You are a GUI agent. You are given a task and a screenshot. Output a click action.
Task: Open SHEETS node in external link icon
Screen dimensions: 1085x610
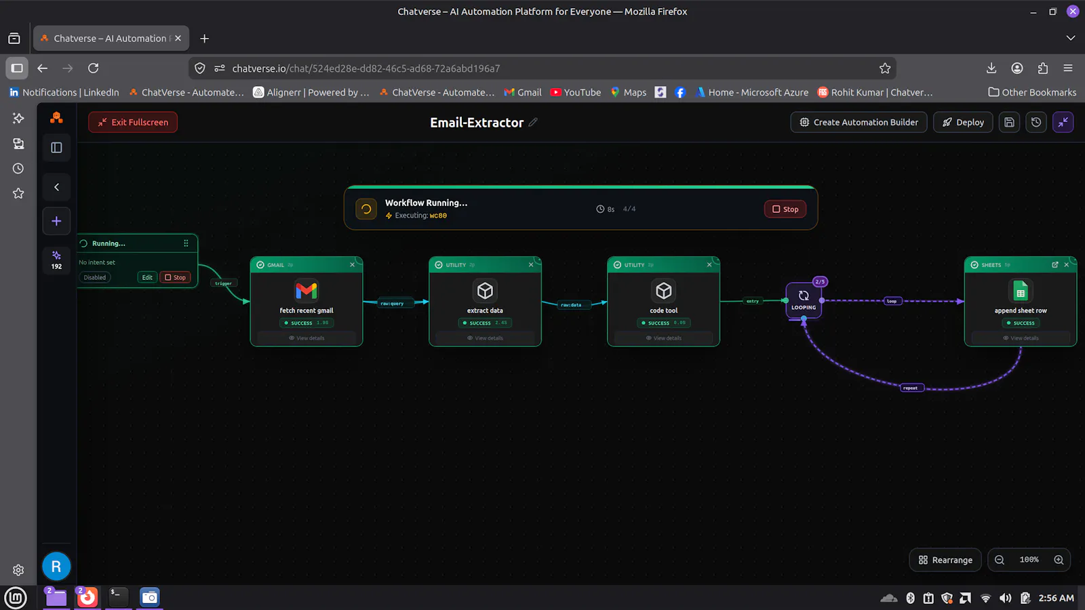point(1055,265)
